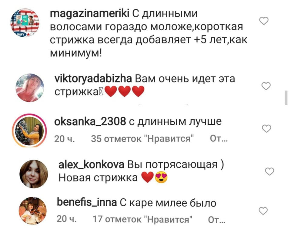
Task: Like alex_konkova's comment
Action: coord(269,171)
